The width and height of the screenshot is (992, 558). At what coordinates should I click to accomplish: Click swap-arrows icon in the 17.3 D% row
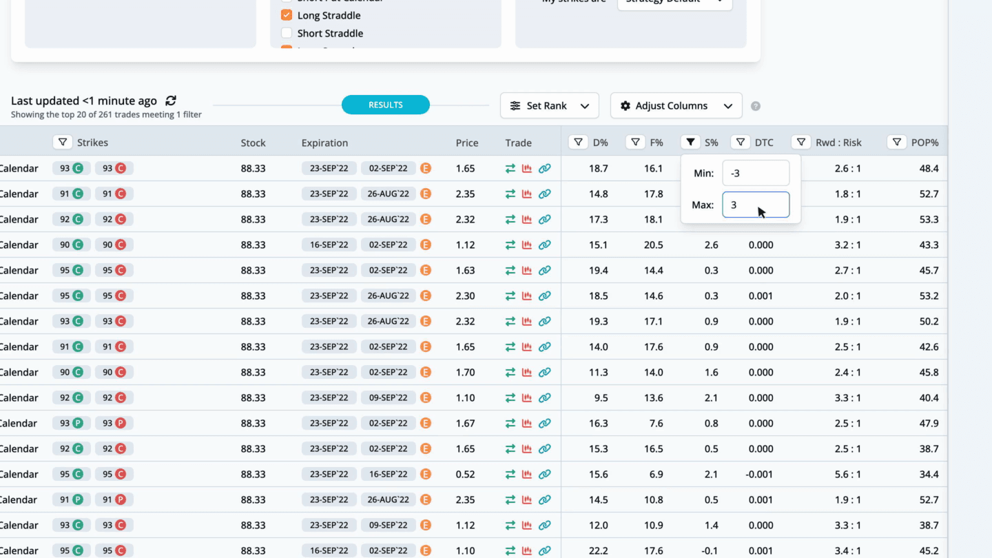coord(510,219)
